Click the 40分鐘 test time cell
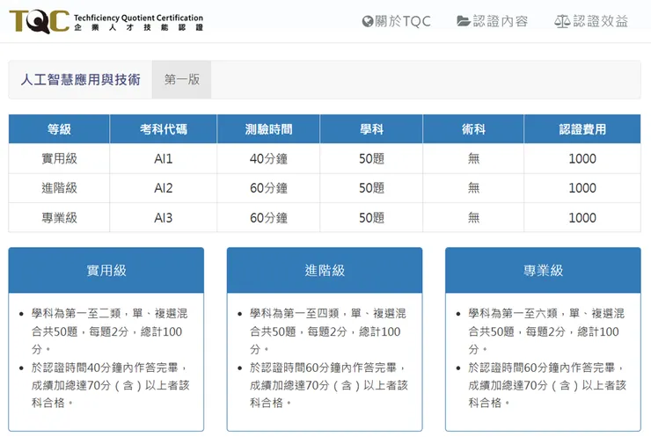The image size is (651, 437). tap(268, 158)
